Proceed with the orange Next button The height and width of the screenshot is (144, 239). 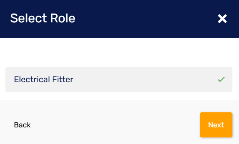click(216, 125)
